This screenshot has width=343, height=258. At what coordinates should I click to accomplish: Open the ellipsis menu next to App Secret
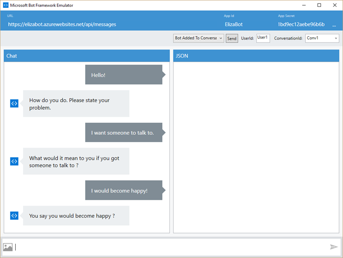click(x=334, y=25)
